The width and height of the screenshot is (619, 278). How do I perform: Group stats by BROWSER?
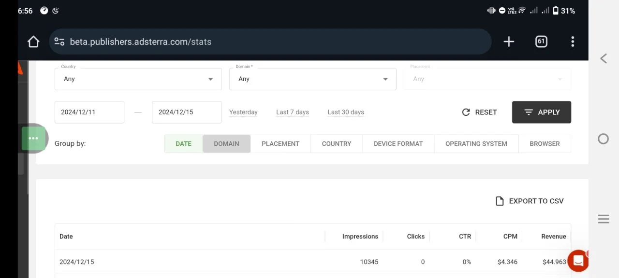pyautogui.click(x=545, y=144)
